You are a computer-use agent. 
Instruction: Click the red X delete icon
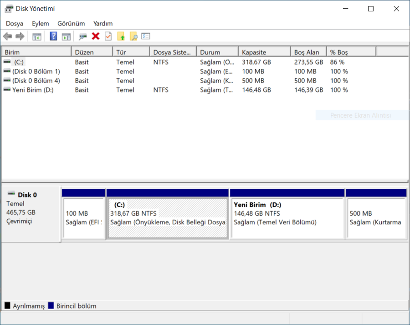click(x=96, y=36)
